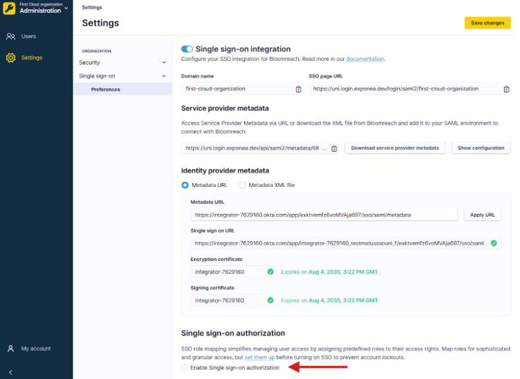Toggle Single sign-on integration switch off
This screenshot has height=379, width=520.
187,49
